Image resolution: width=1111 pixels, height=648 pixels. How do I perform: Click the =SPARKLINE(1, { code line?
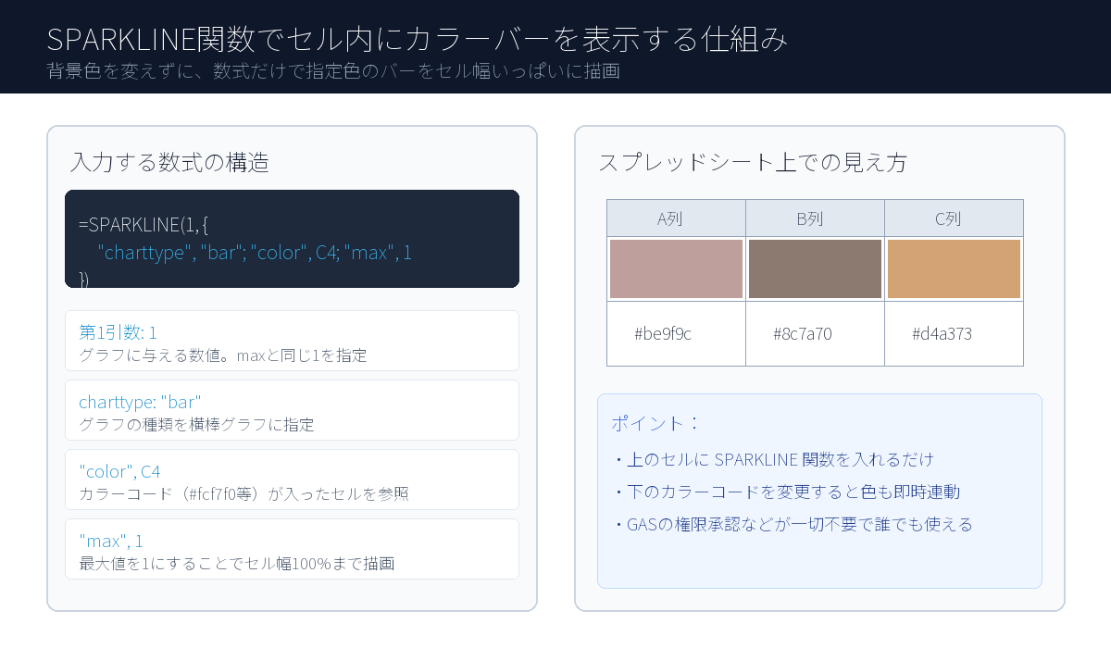[144, 225]
